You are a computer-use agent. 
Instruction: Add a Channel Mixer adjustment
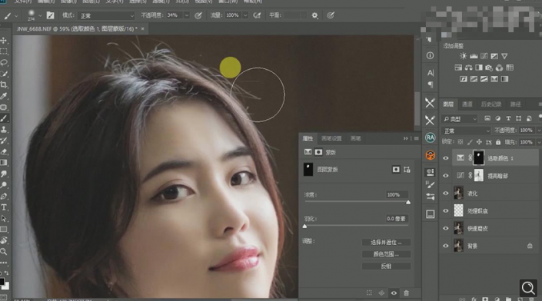pyautogui.click(x=499, y=68)
